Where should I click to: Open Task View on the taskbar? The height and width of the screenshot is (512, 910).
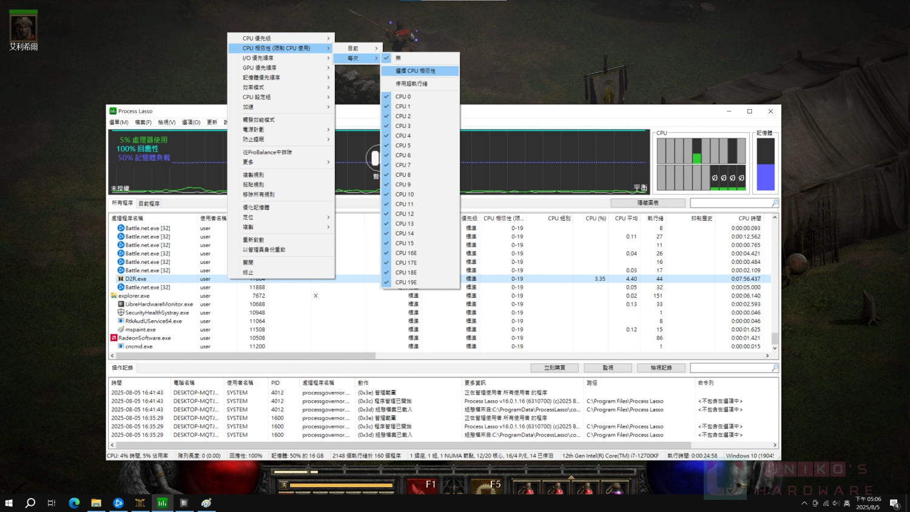click(52, 503)
